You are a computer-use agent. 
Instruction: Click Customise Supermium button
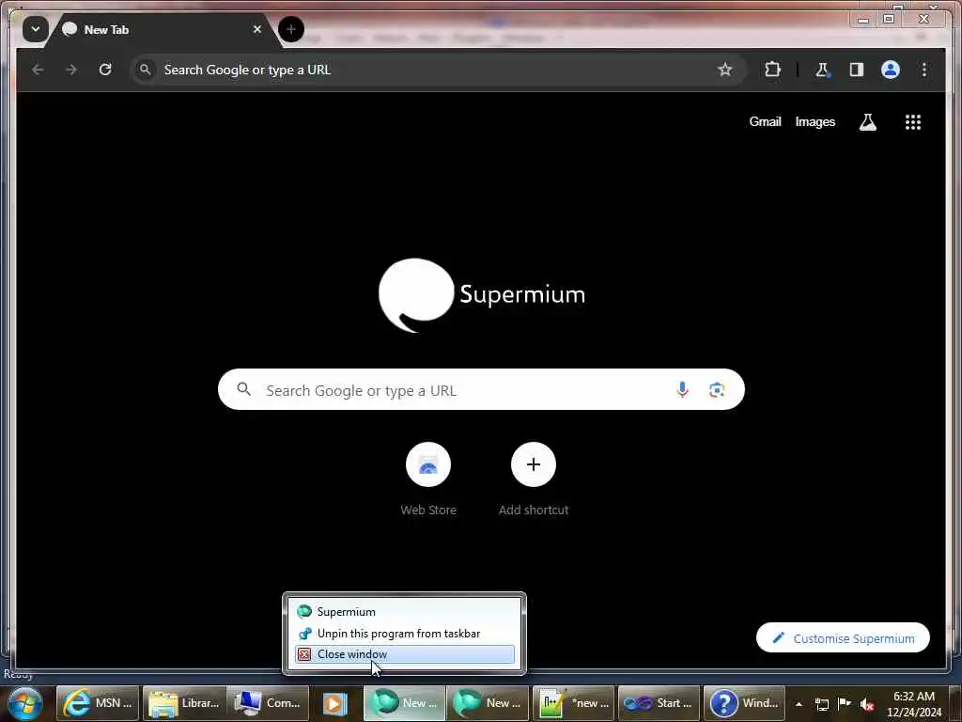click(843, 638)
